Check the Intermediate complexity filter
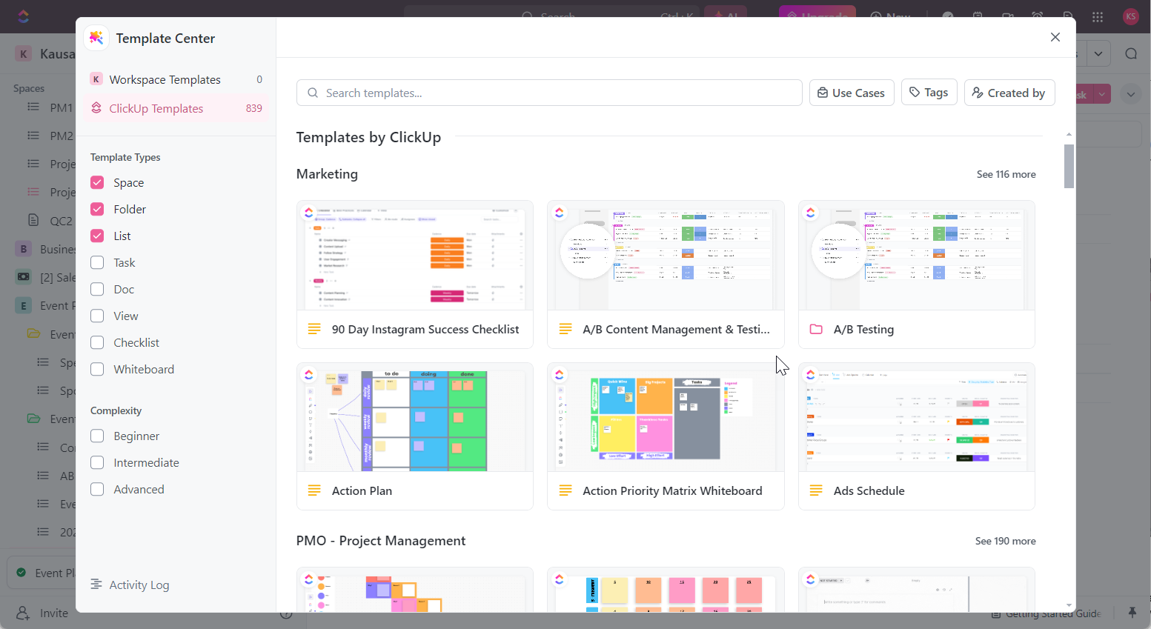Image resolution: width=1151 pixels, height=629 pixels. click(97, 462)
